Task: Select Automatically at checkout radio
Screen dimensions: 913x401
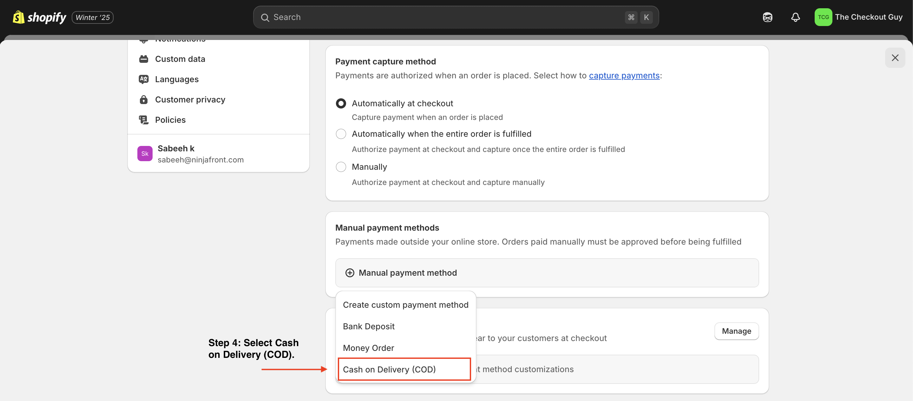Action: [341, 103]
